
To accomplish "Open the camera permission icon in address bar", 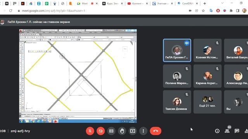I will 190,11.
